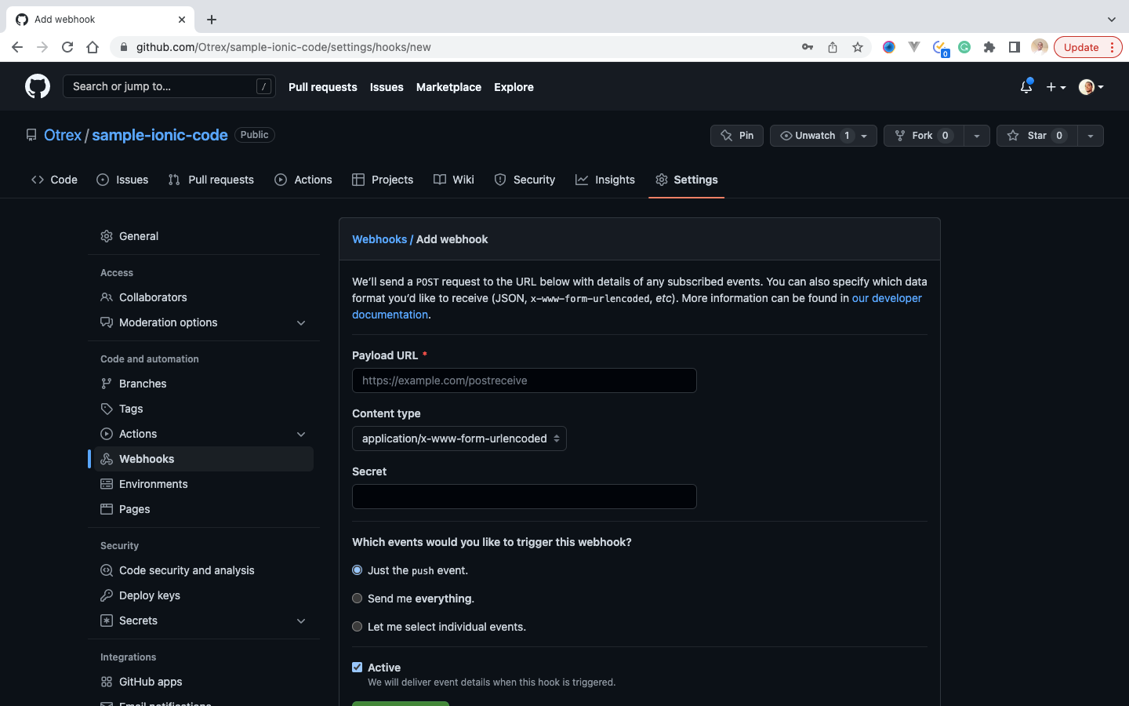1129x706 pixels.
Task: Open the Content type dropdown
Action: click(459, 439)
